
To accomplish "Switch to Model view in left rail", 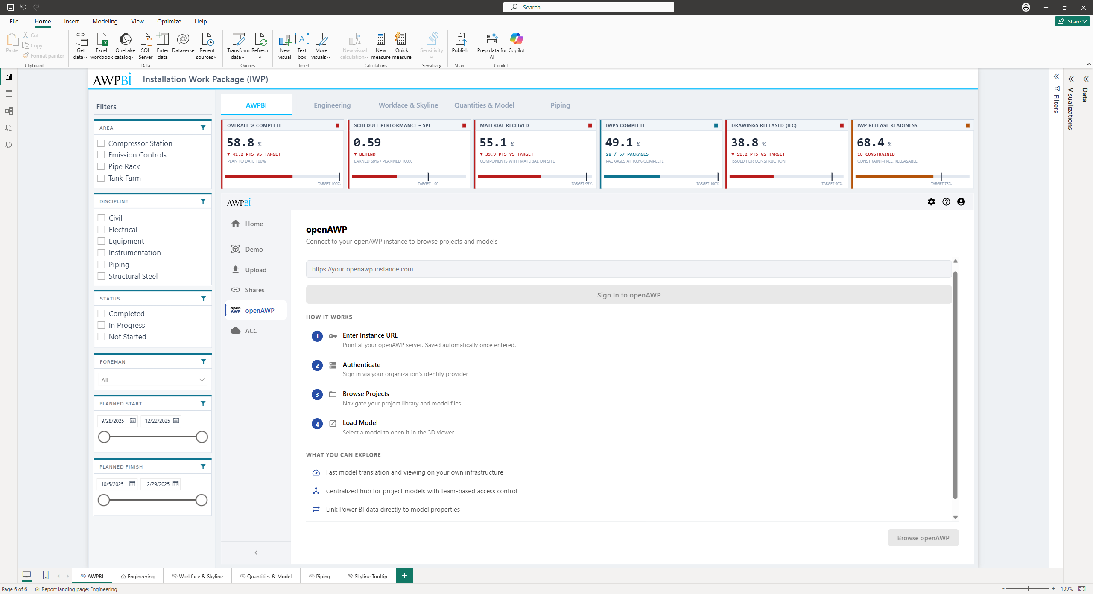I will pos(9,111).
